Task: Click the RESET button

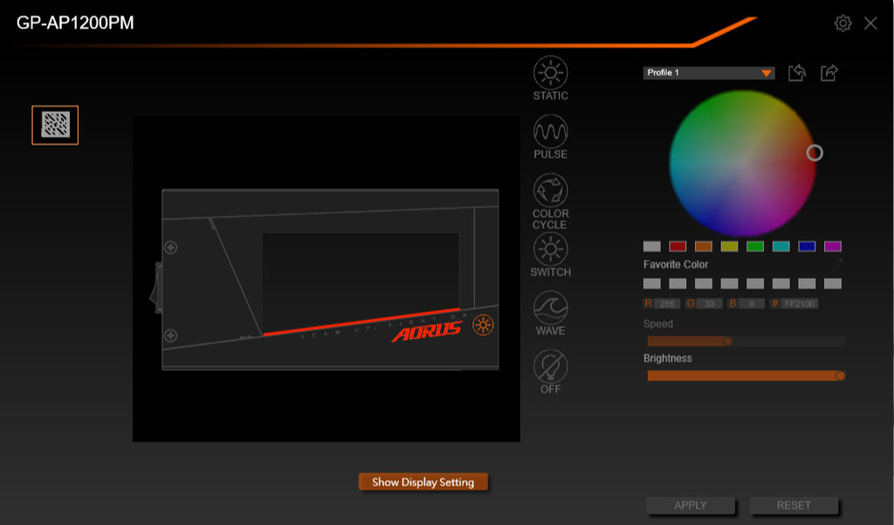Action: pyautogui.click(x=794, y=505)
